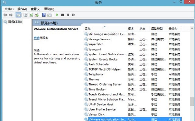Toggle show/hide console tree icon

[x=18, y=15]
